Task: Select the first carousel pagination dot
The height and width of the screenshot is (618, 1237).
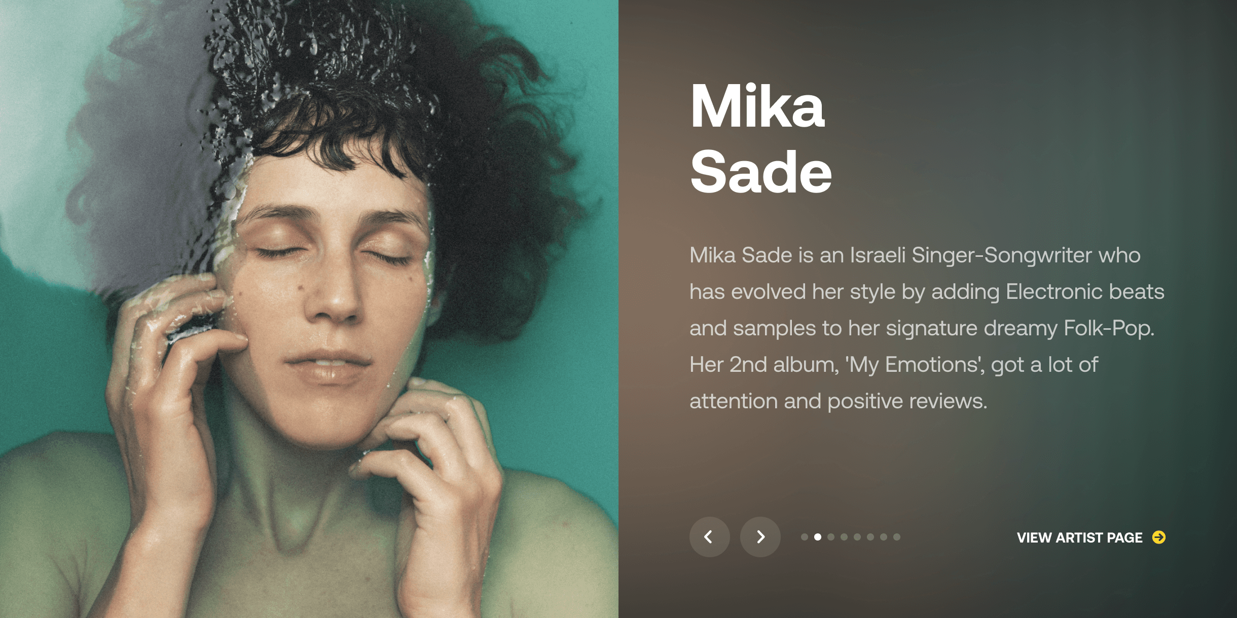Action: [x=805, y=537]
